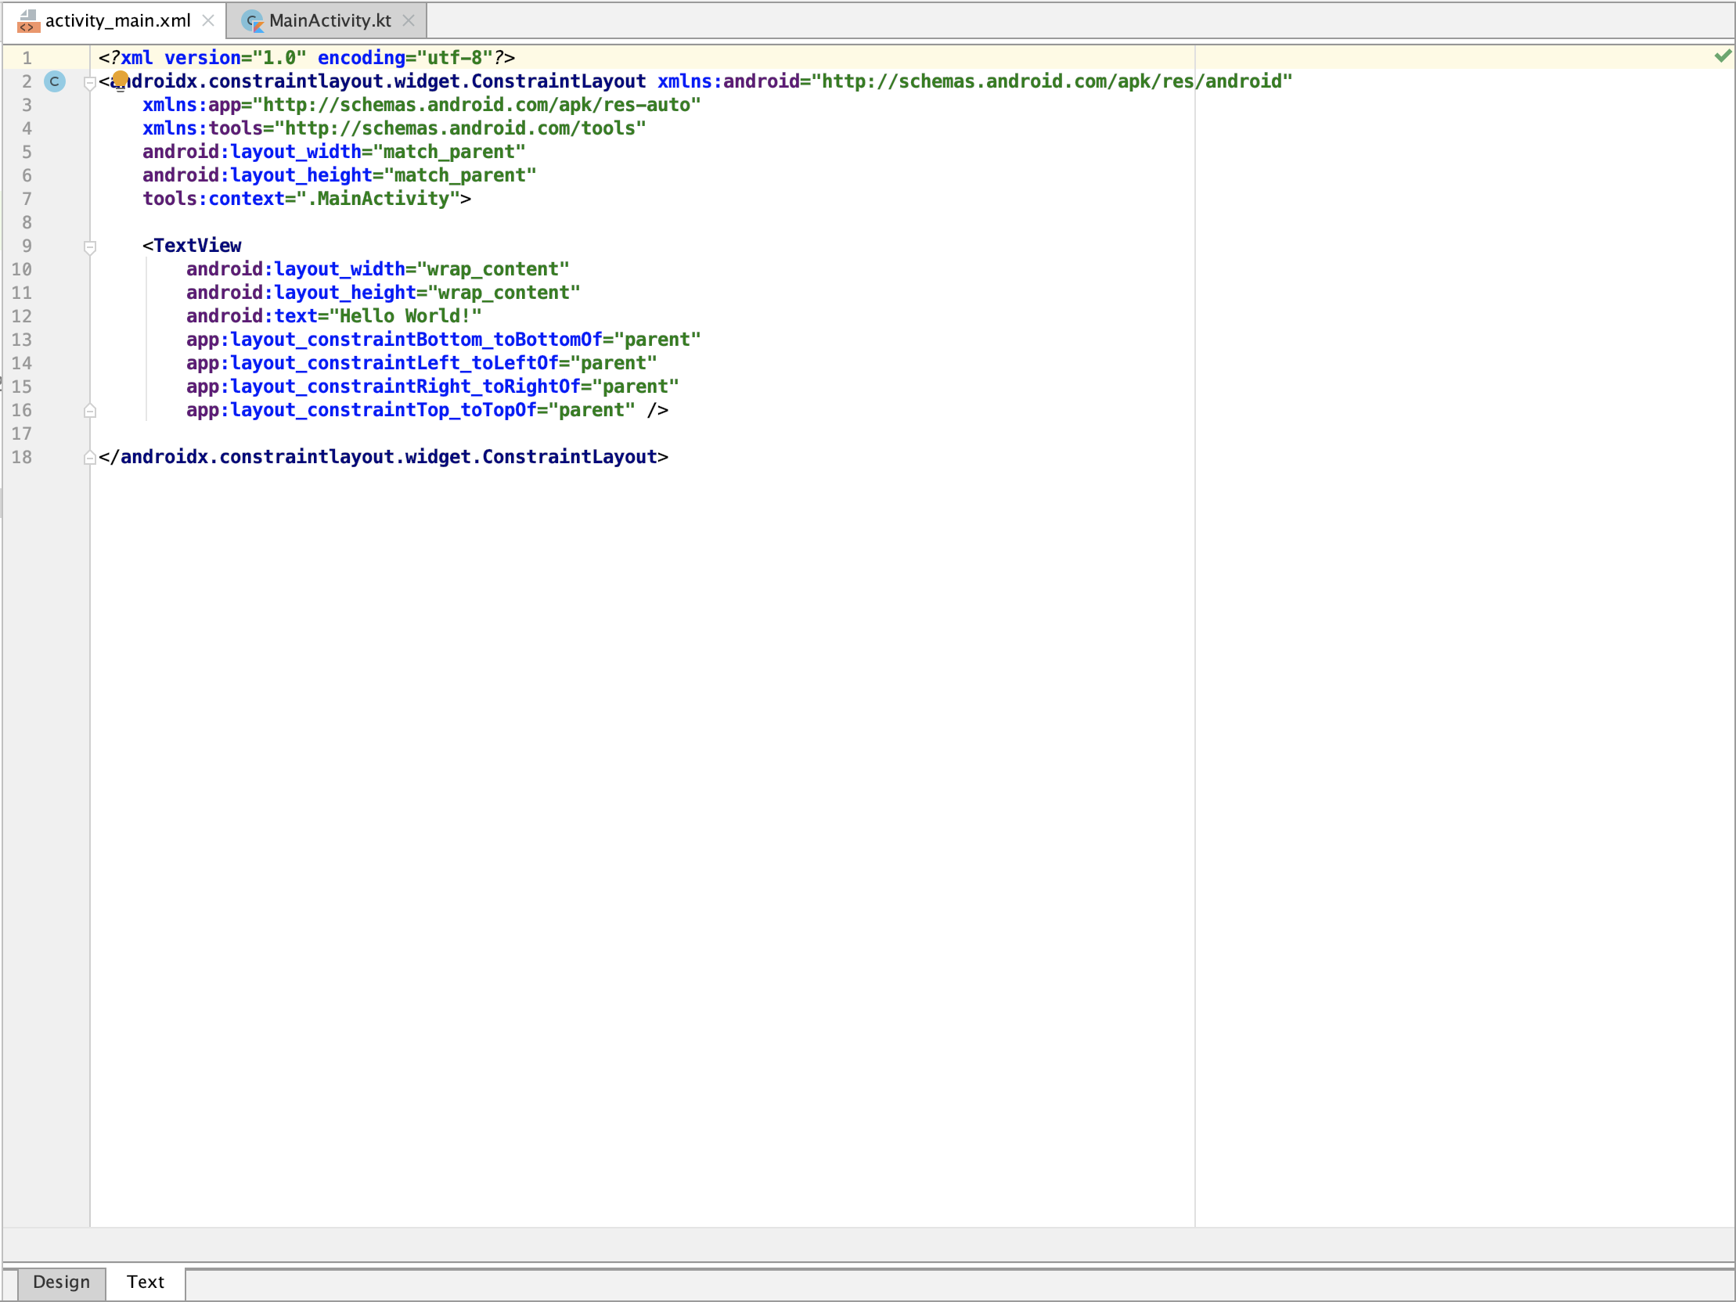Click the related class gutter icon on line 2
Image resolution: width=1736 pixels, height=1302 pixels.
point(55,81)
